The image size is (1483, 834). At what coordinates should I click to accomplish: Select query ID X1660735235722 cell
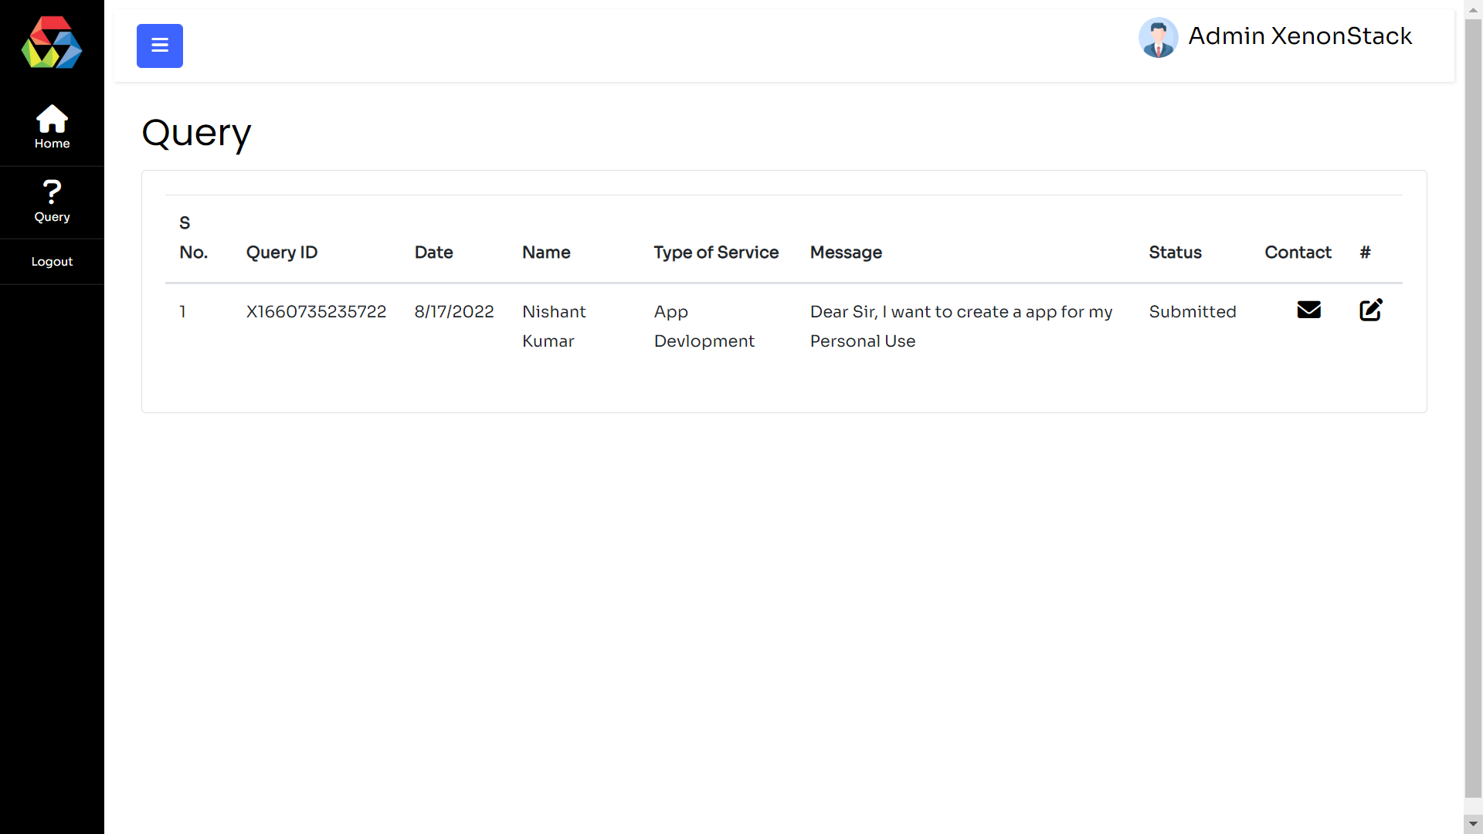[x=316, y=312]
